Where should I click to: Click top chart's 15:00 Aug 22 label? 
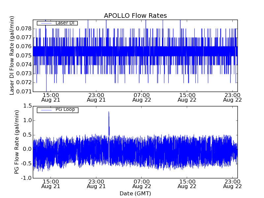coord(187,97)
